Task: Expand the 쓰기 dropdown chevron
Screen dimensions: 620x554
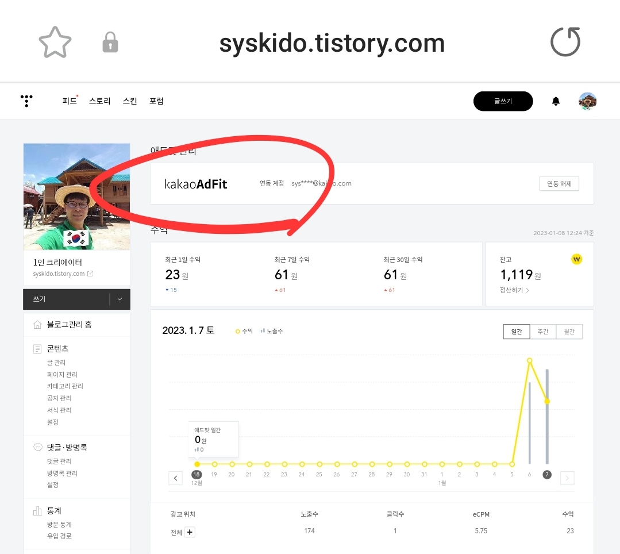Action: click(x=120, y=299)
